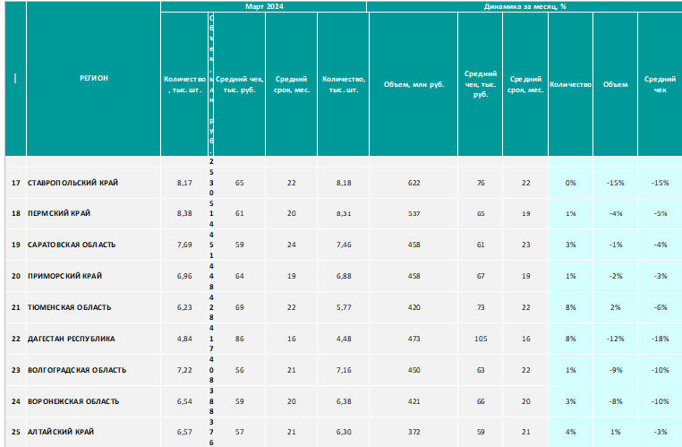Click '0%' in Ставропольский край row
682x447 pixels.
coord(570,183)
